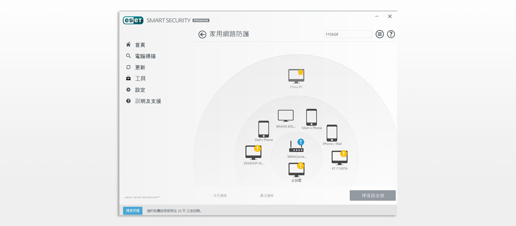Select the 此裝置 computer icon
Screen dimensions: 516x226
point(296,170)
